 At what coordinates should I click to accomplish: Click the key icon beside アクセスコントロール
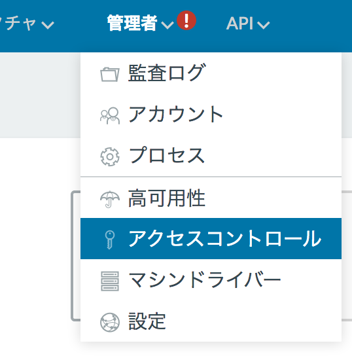[x=110, y=240]
